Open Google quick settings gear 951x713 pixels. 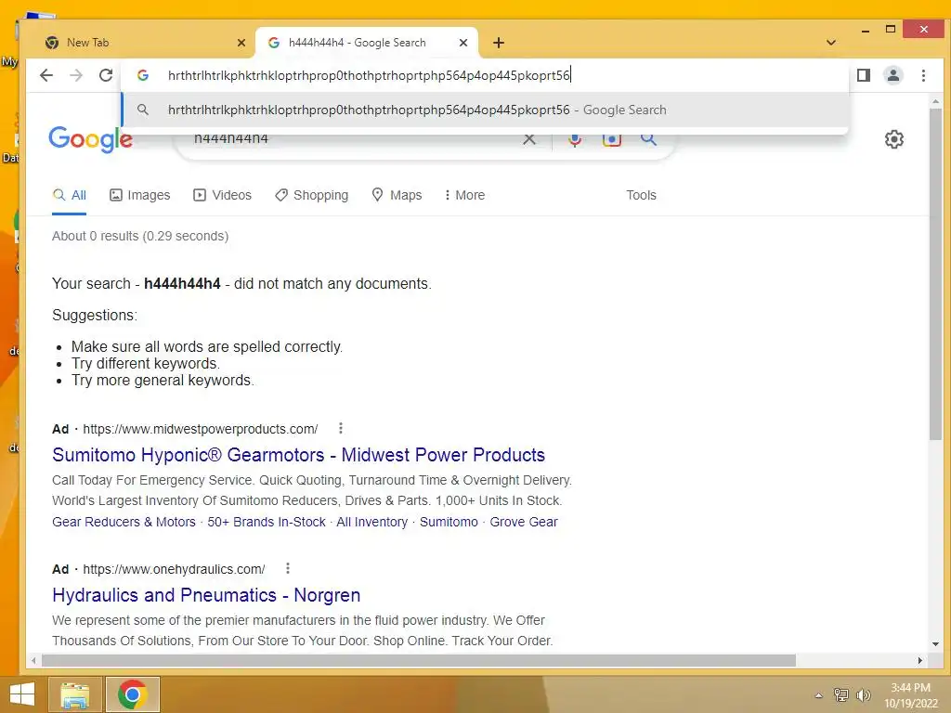coord(894,139)
